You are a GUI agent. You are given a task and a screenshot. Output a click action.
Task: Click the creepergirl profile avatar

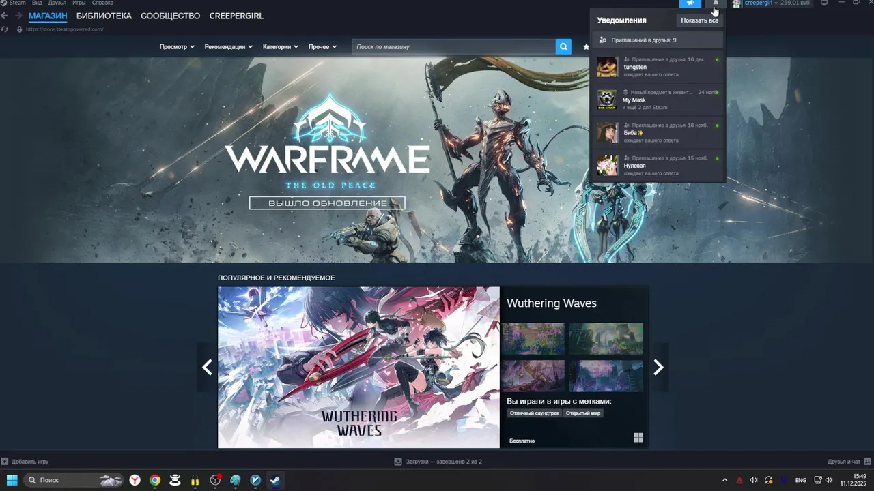click(x=737, y=3)
